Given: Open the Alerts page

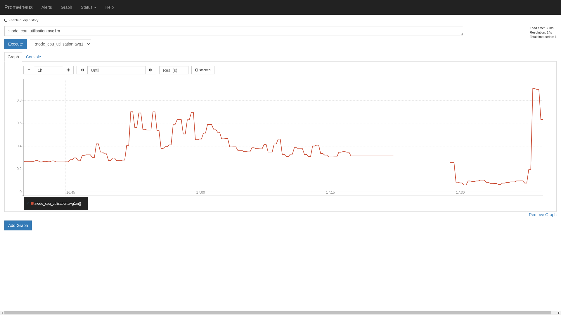Looking at the screenshot, I should [x=46, y=7].
